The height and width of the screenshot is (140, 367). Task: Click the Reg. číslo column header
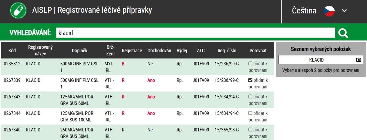227,51
